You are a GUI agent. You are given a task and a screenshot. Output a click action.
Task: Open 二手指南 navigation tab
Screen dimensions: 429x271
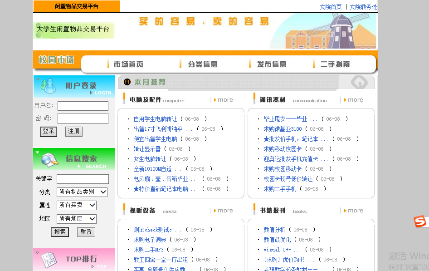(x=335, y=64)
